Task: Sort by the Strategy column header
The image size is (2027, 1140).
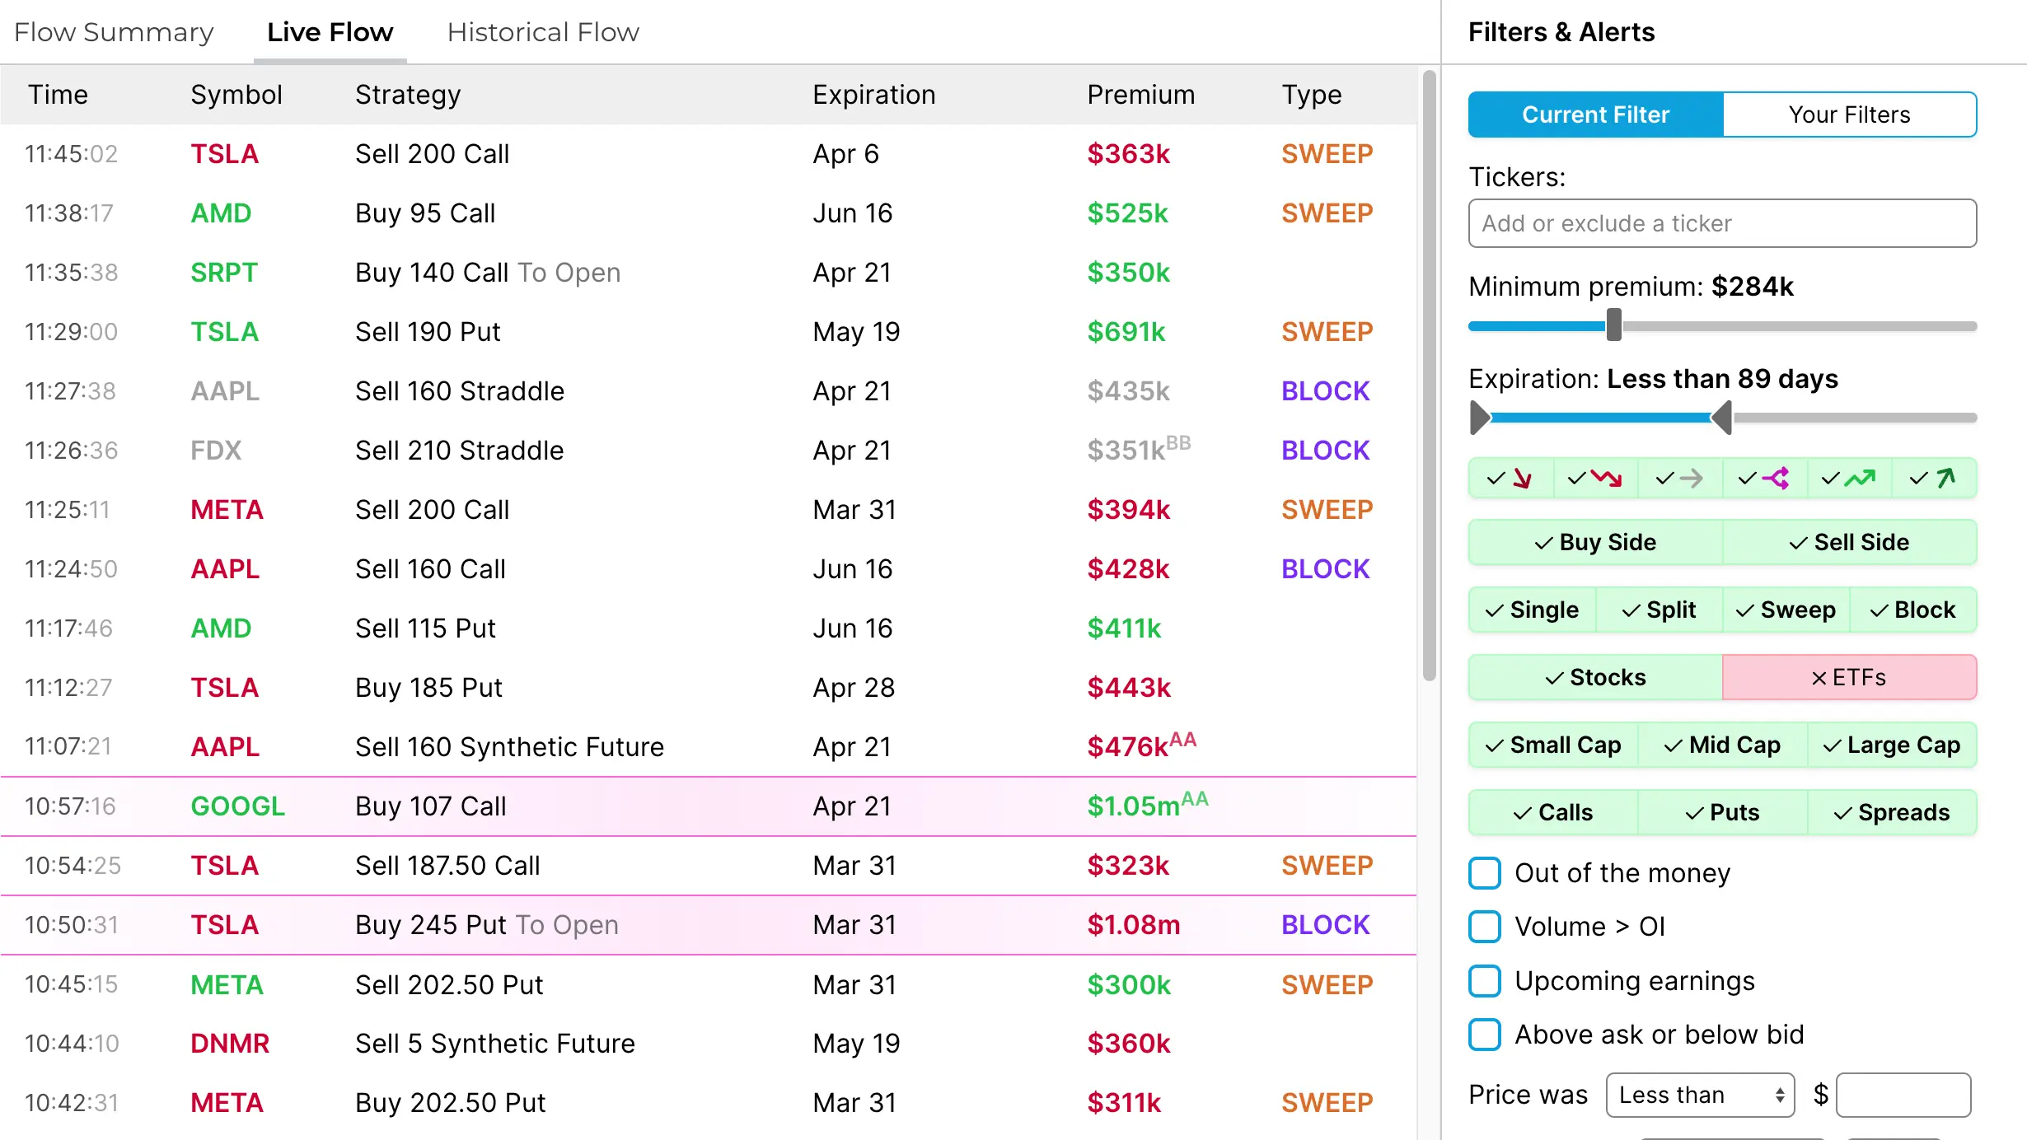Action: [408, 95]
